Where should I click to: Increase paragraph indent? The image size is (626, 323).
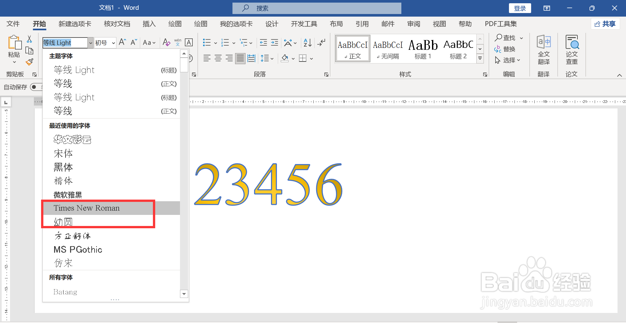pos(275,42)
